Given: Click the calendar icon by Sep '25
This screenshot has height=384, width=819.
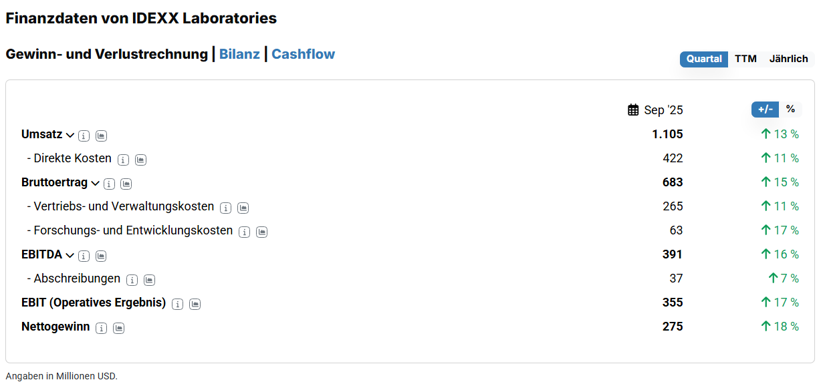Looking at the screenshot, I should tap(633, 110).
